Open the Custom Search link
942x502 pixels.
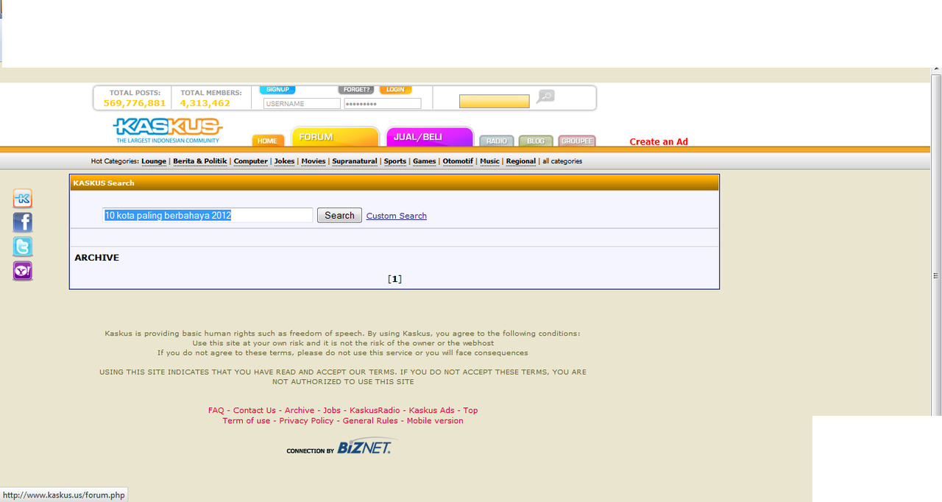point(397,216)
